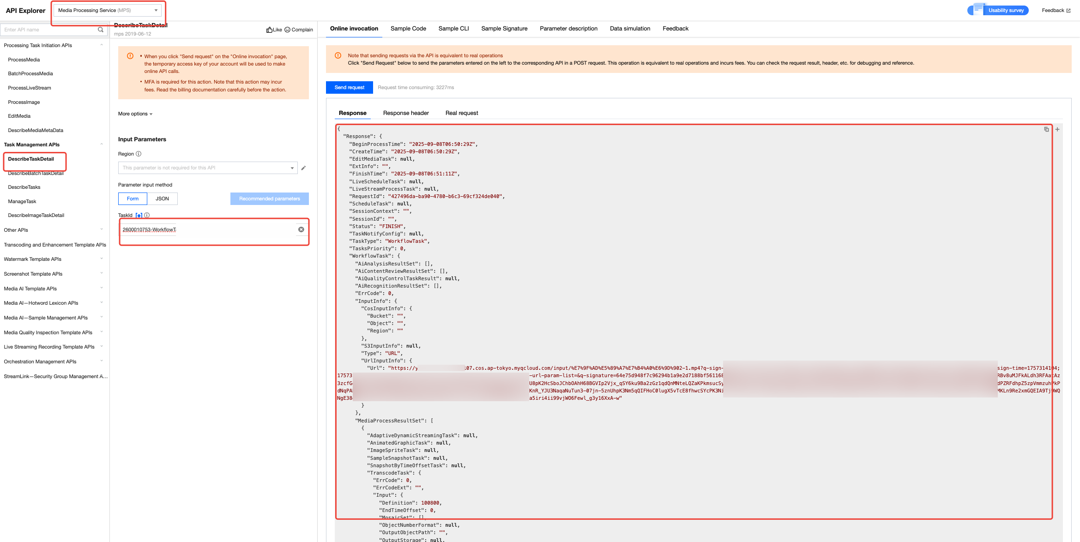Select Form parameter input method

(133, 199)
